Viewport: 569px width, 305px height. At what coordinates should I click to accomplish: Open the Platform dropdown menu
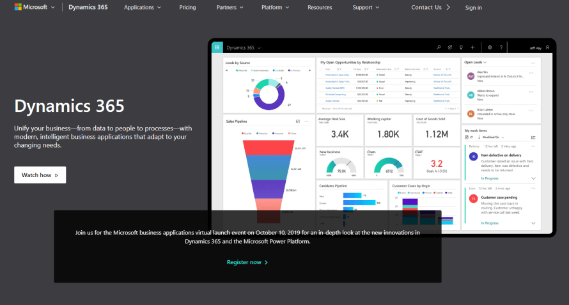pyautogui.click(x=275, y=7)
